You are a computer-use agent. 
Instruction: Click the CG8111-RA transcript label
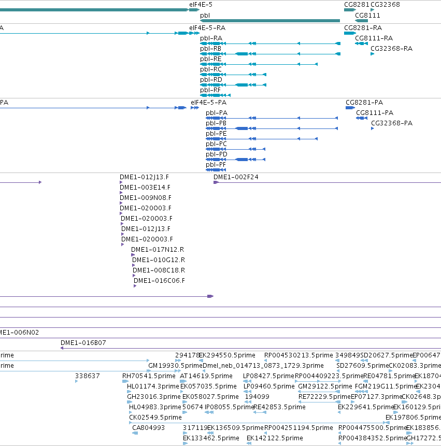click(374, 38)
